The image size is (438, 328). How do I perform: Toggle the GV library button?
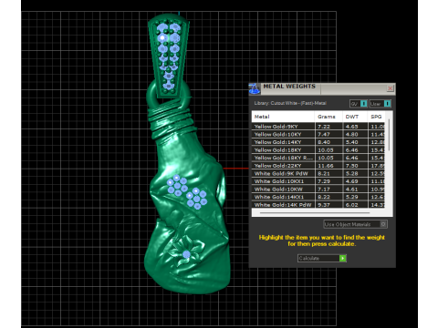pyautogui.click(x=358, y=104)
